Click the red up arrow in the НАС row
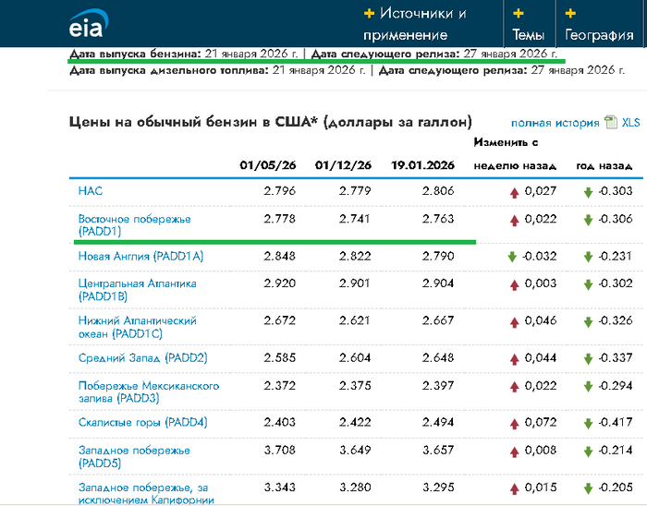 (x=514, y=191)
